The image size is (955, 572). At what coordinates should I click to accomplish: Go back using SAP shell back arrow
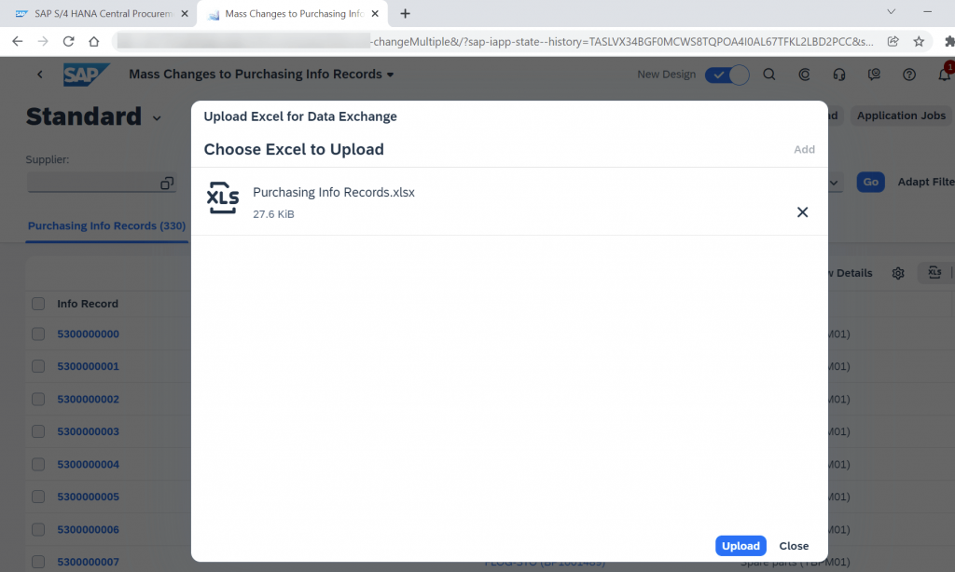pyautogui.click(x=39, y=75)
